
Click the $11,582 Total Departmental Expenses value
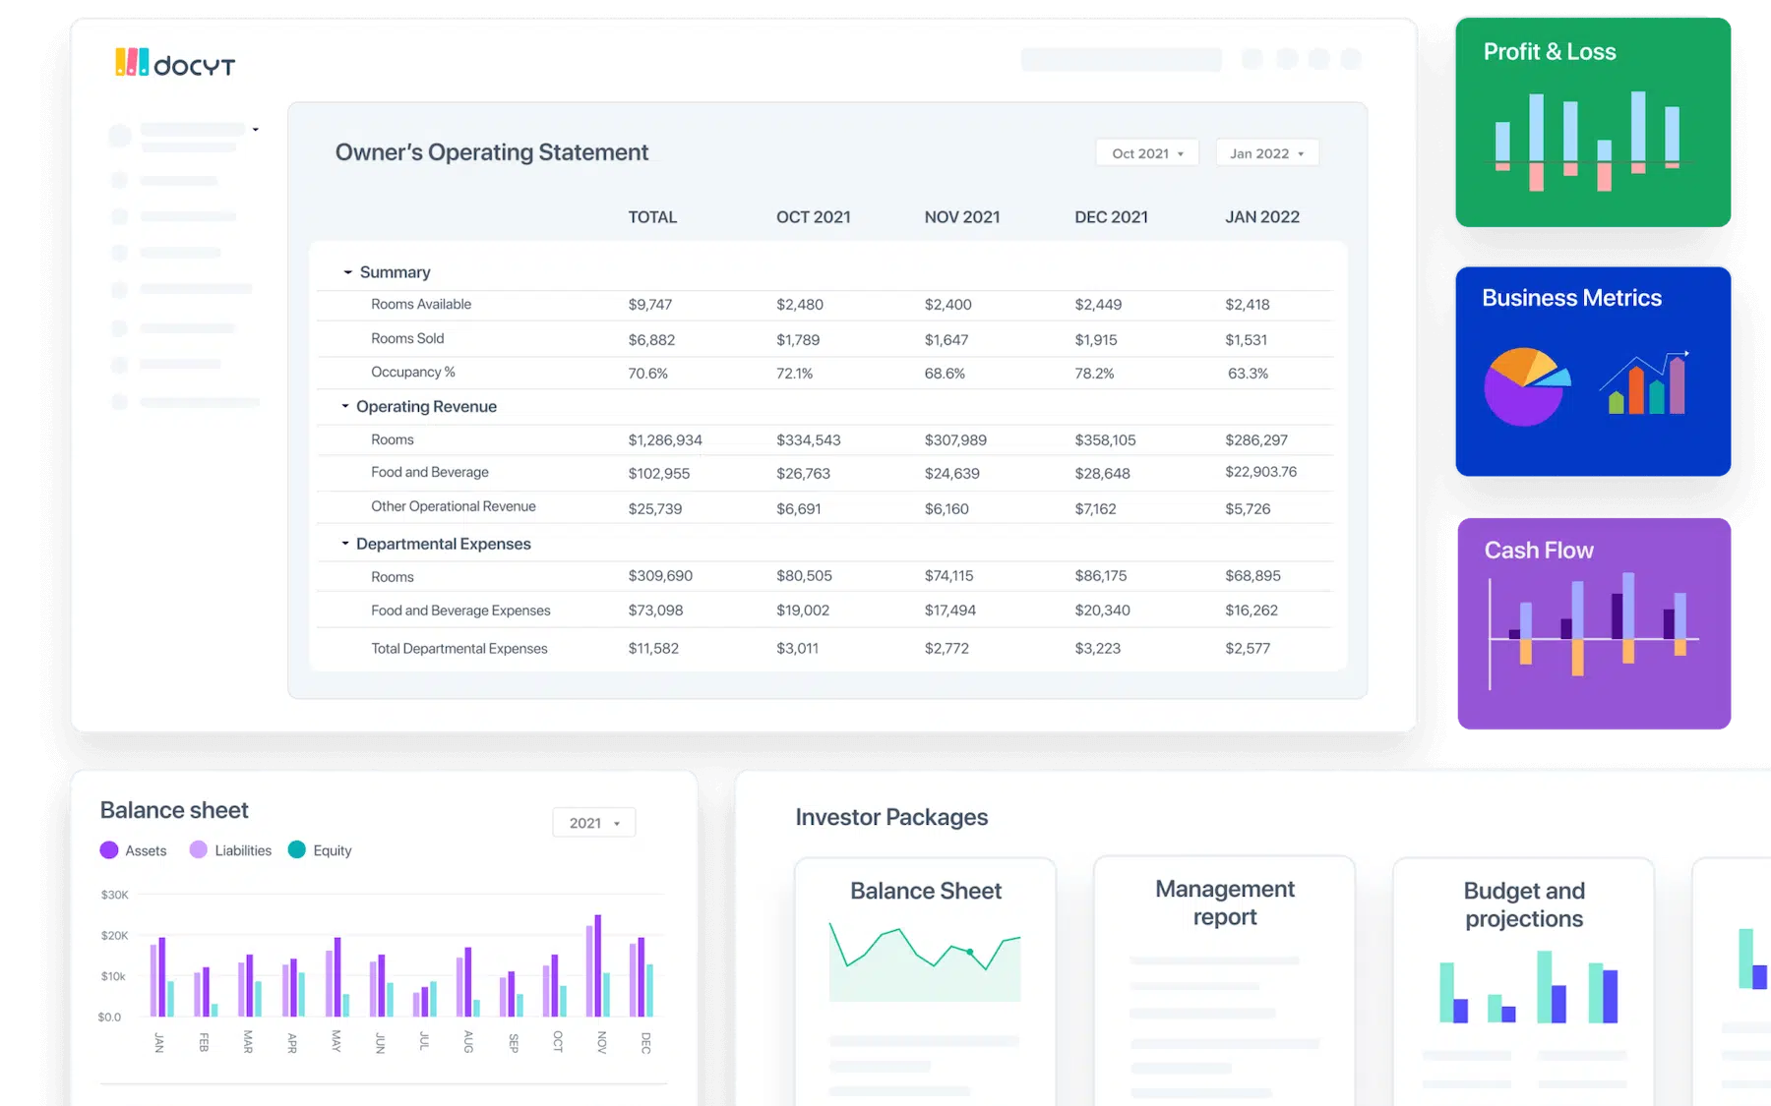tap(653, 649)
